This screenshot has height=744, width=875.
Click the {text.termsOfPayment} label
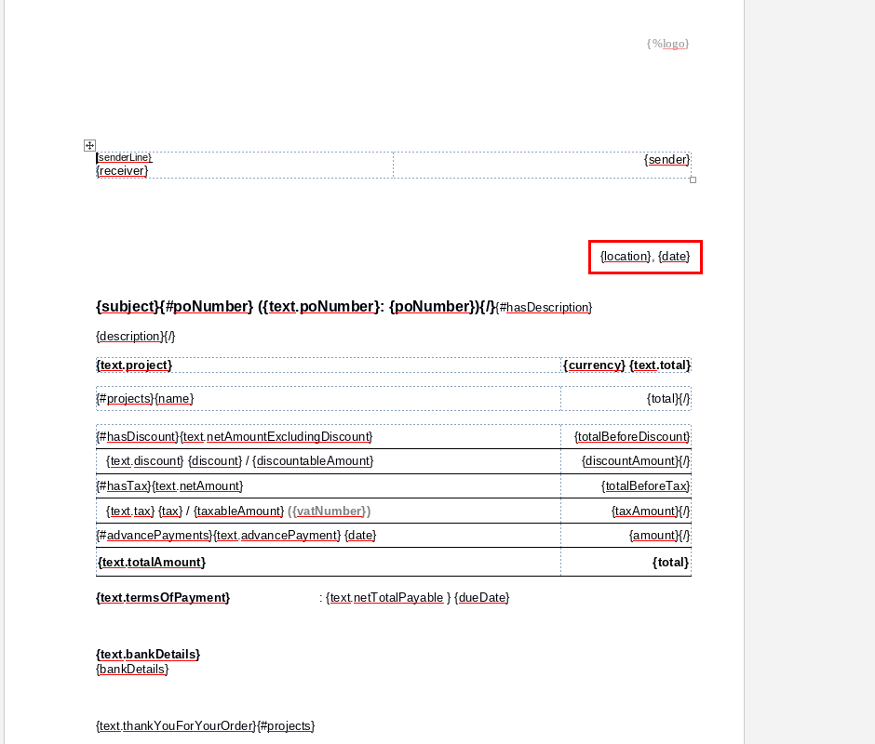coord(163,597)
